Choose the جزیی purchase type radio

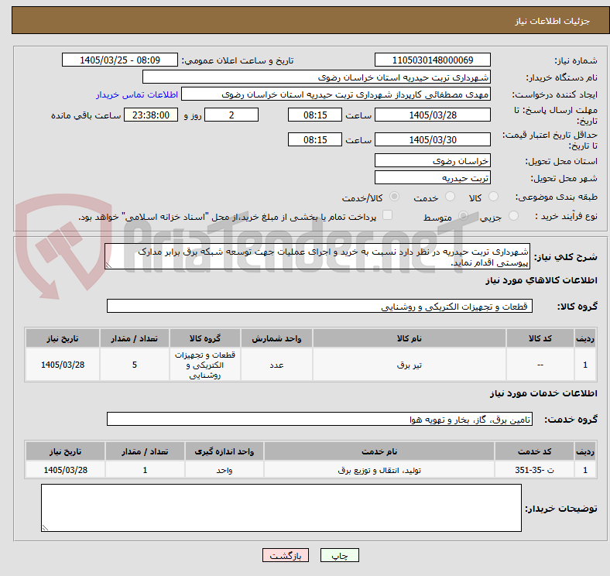click(x=513, y=215)
